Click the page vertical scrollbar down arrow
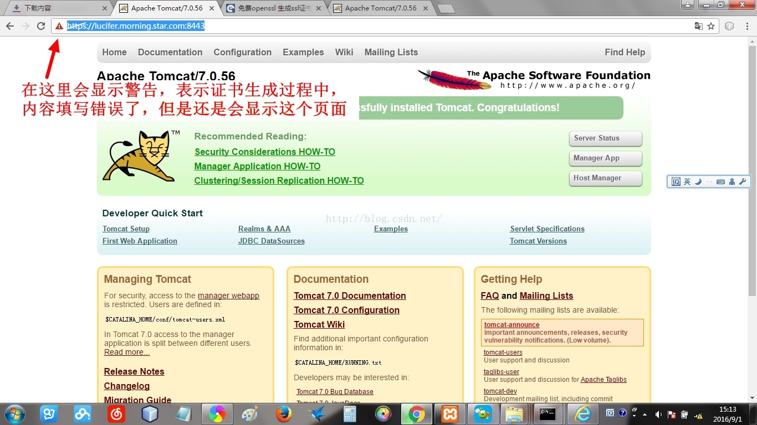Image resolution: width=757 pixels, height=425 pixels. (752, 398)
